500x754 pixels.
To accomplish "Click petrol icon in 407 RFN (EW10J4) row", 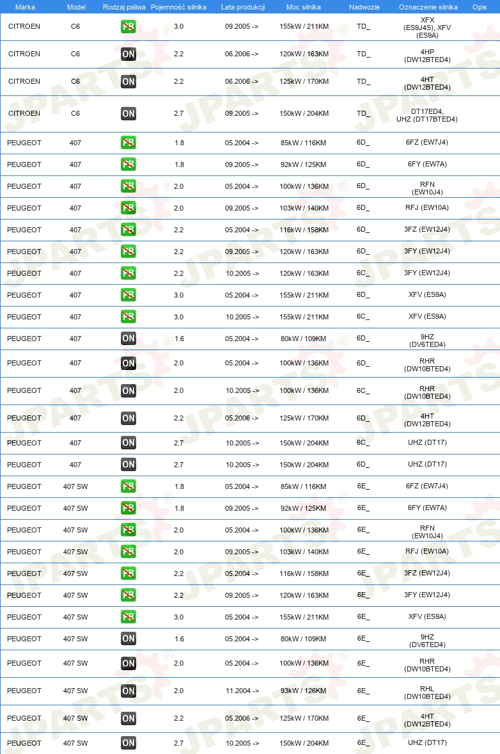I will [129, 186].
